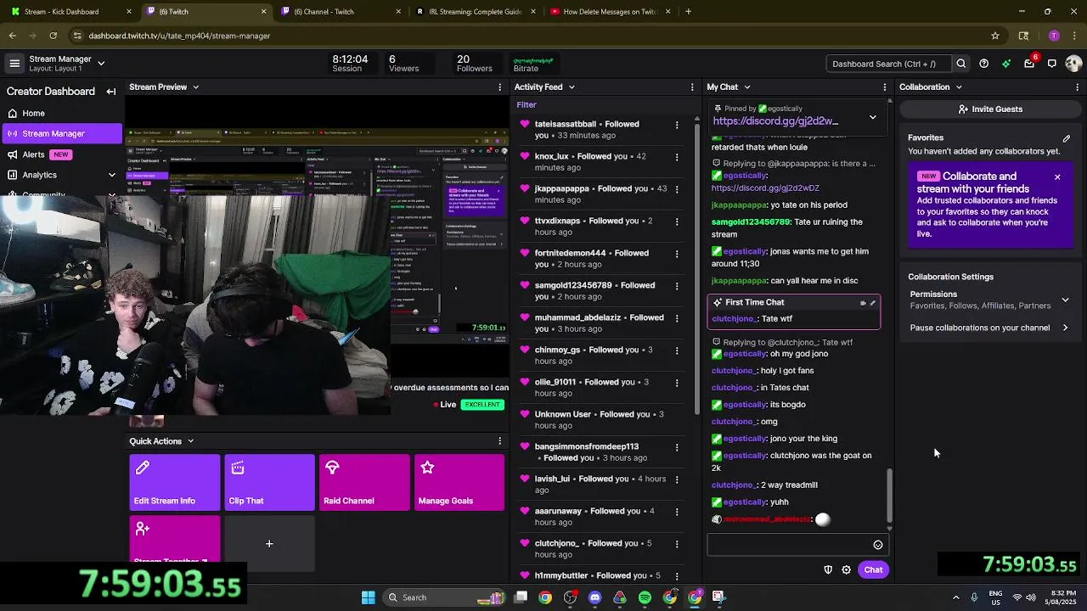Open the dashboard search magnifier
This screenshot has width=1087, height=611.
point(961,64)
